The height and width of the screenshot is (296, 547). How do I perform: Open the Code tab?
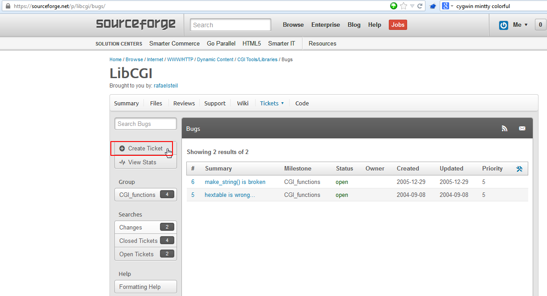point(302,103)
